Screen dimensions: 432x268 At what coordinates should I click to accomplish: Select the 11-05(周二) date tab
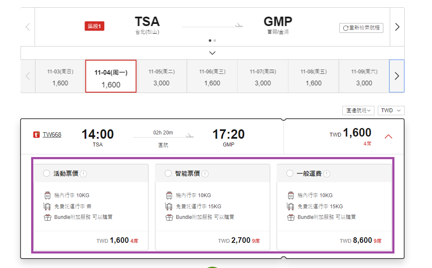[161, 76]
